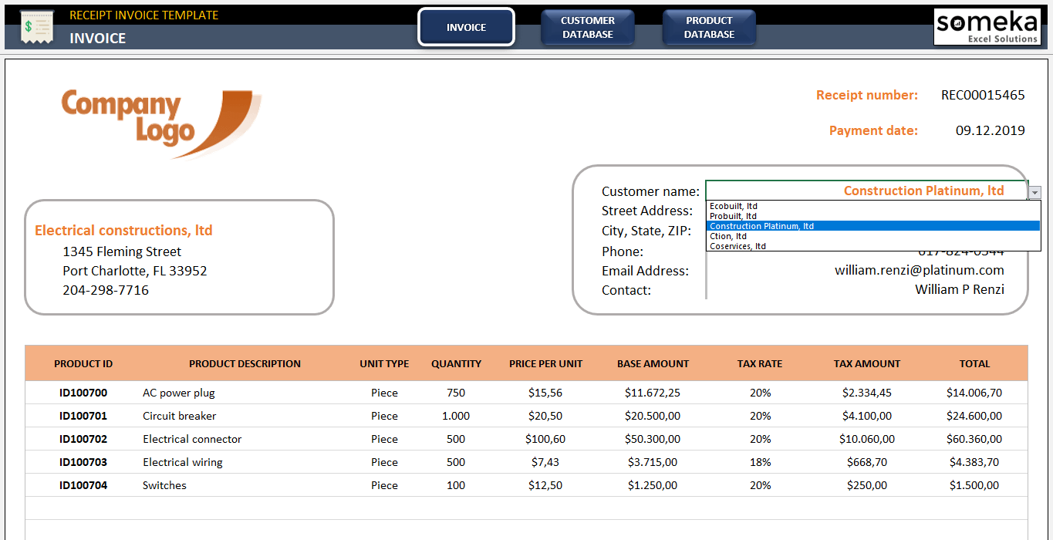This screenshot has height=540, width=1053.
Task: Navigate to the CUSTOMER DATABASE tab
Action: [588, 26]
